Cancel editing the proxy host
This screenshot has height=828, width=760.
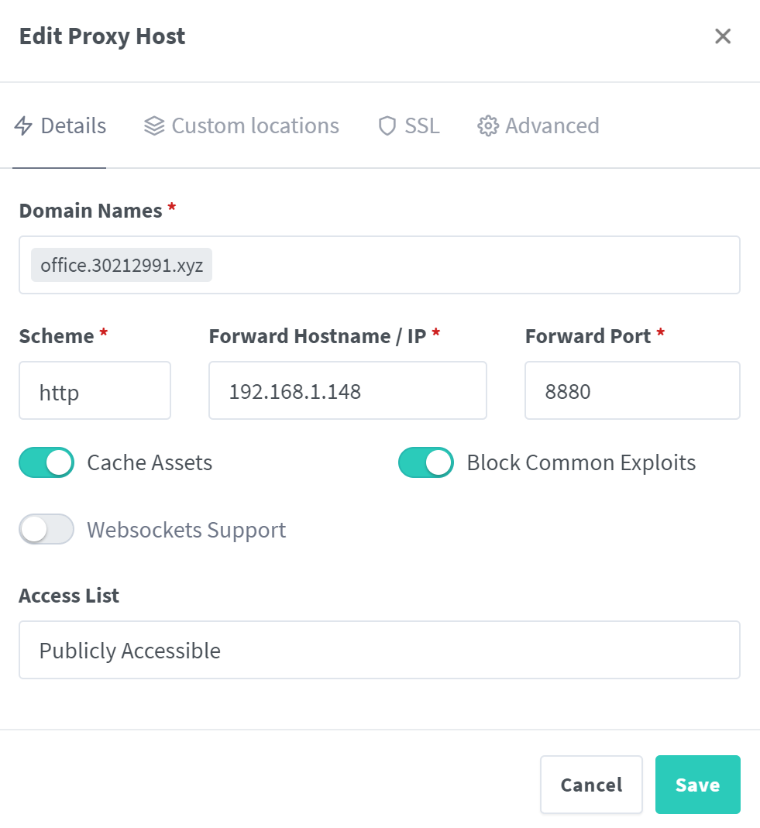(x=591, y=784)
